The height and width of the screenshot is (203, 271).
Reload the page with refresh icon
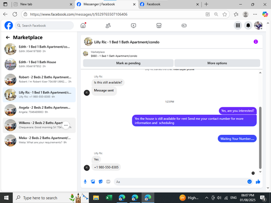(15, 14)
